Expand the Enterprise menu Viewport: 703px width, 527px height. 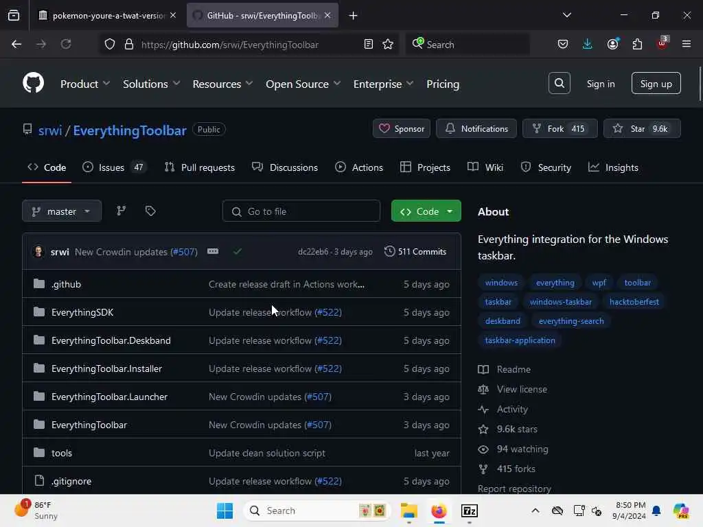383,84
